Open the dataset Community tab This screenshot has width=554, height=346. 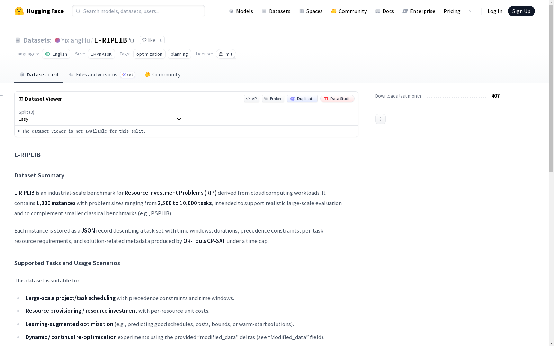pos(163,75)
